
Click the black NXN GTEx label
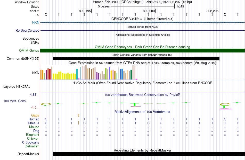pyautogui.click(x=36, y=73)
